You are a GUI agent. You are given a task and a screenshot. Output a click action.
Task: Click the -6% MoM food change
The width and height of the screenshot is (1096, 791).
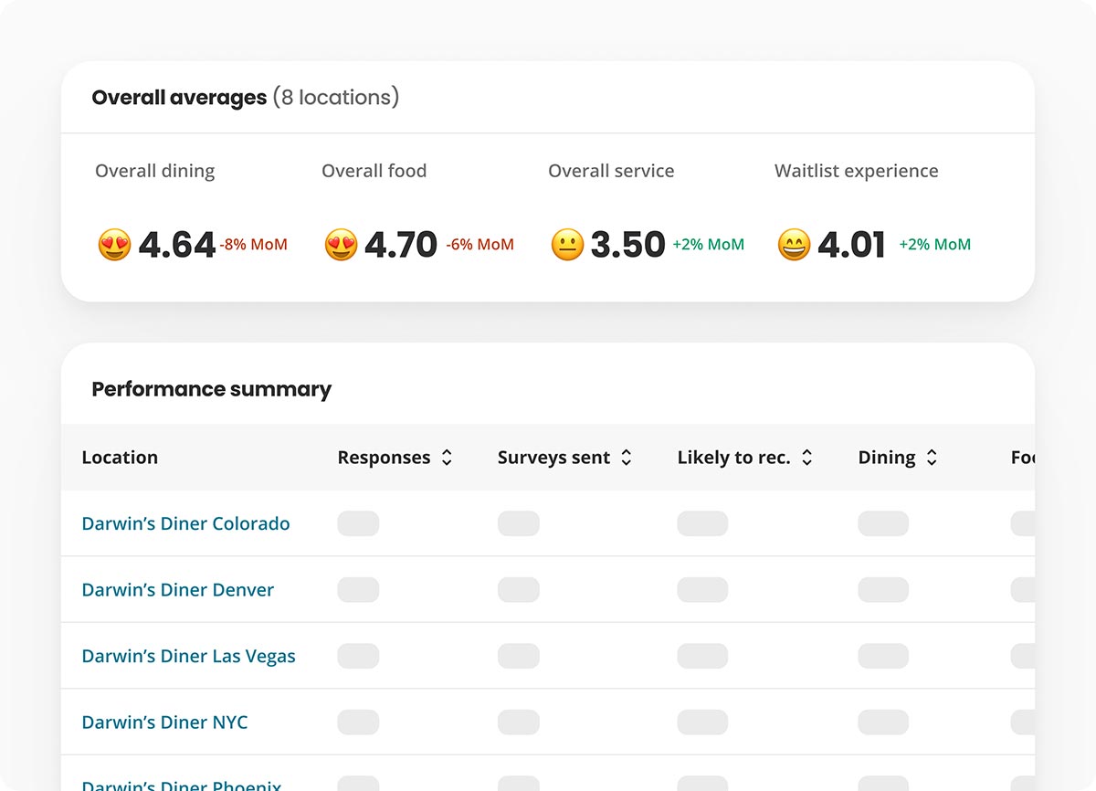pos(479,245)
